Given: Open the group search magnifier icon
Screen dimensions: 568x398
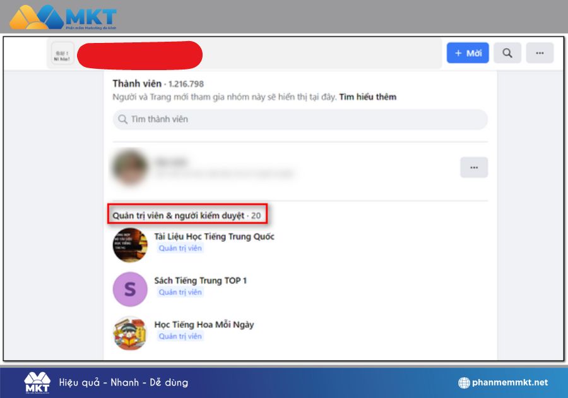Looking at the screenshot, I should [x=507, y=53].
